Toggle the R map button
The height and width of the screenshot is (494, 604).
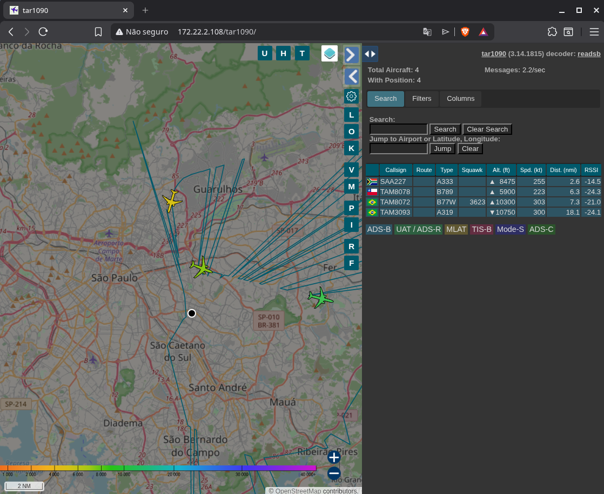(x=351, y=246)
